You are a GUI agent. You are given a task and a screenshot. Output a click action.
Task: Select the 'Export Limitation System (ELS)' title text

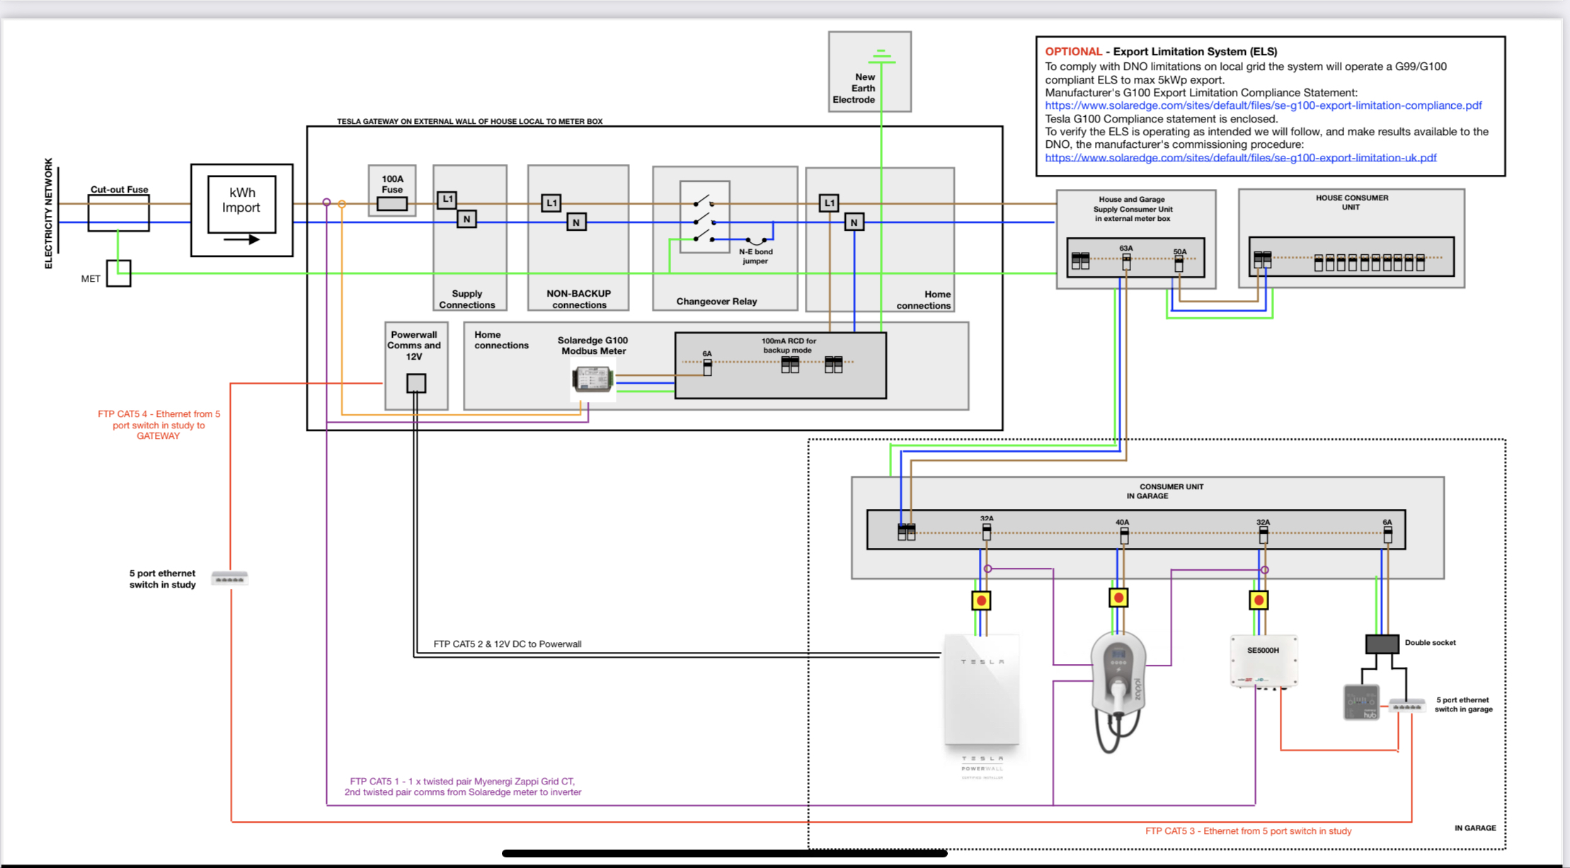click(x=1196, y=52)
